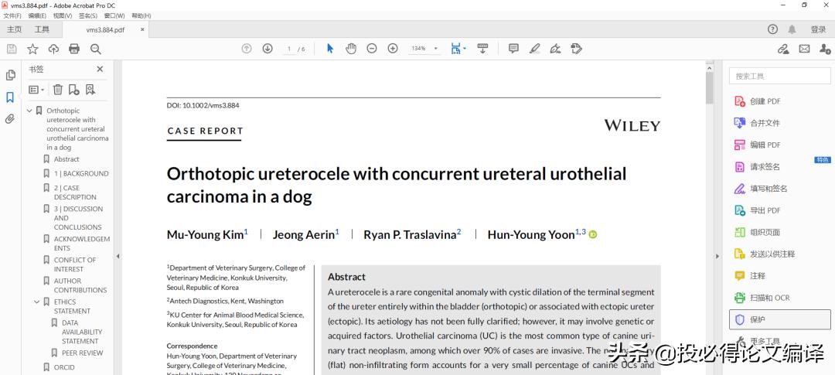
Task: Choose the selection arrow tool
Action: [x=329, y=49]
